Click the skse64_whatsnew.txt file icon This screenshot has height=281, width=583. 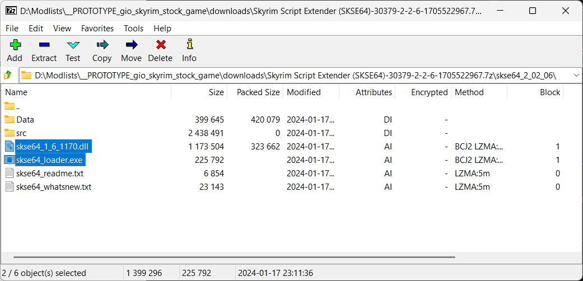(x=10, y=186)
